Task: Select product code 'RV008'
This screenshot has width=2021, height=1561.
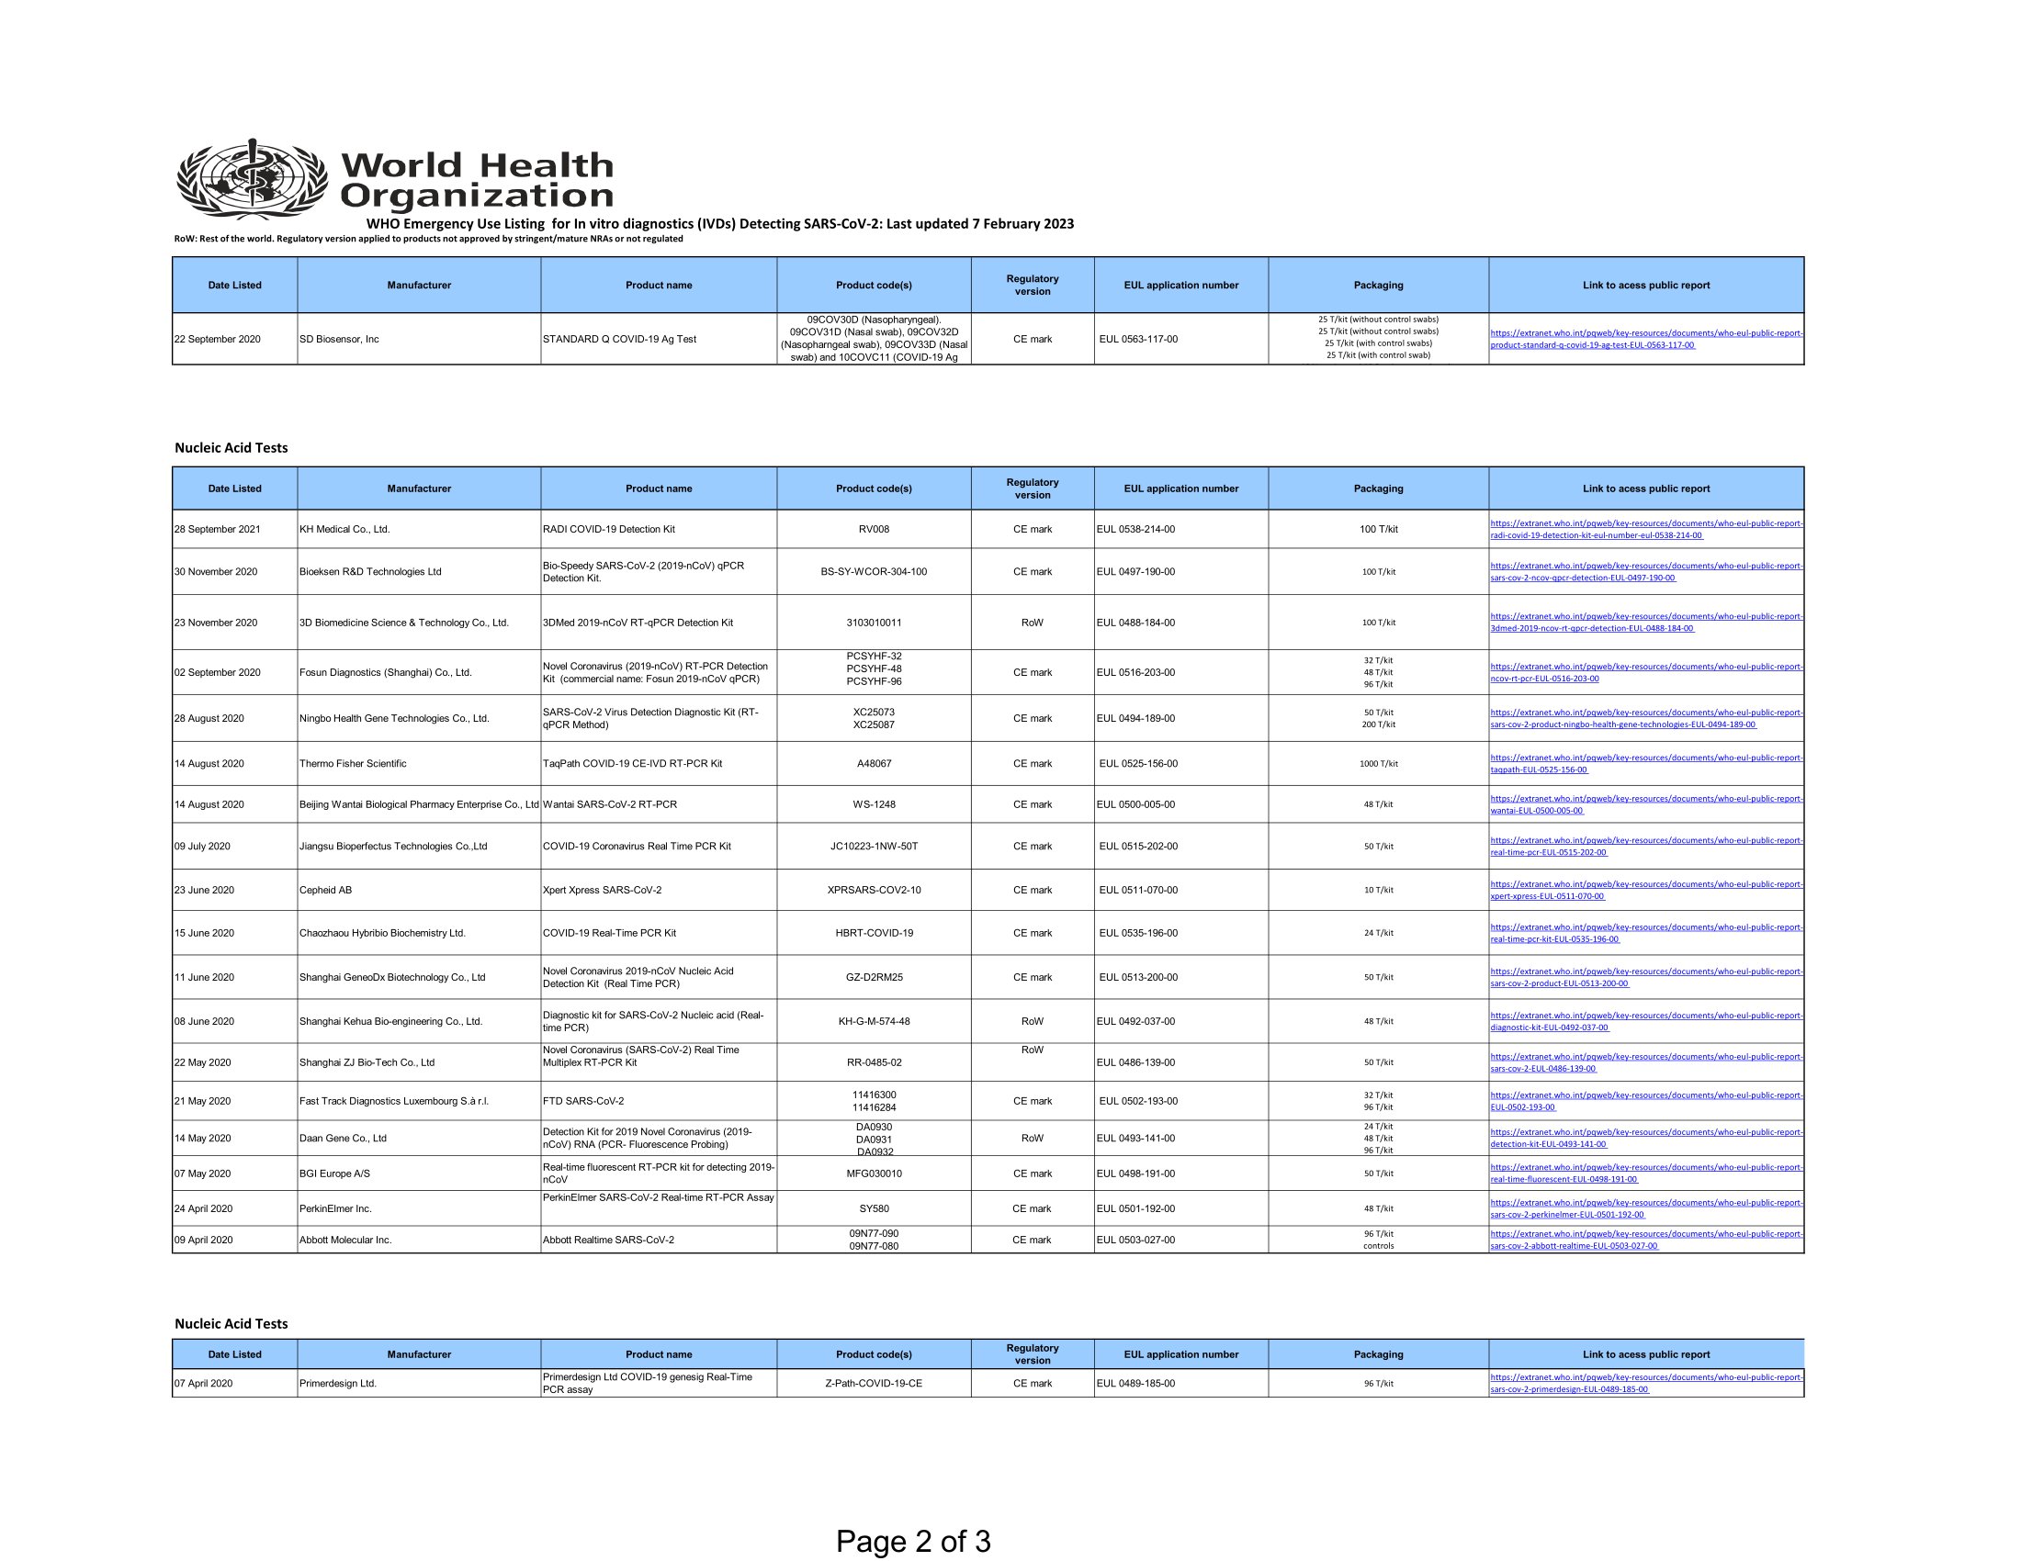Action: [874, 529]
